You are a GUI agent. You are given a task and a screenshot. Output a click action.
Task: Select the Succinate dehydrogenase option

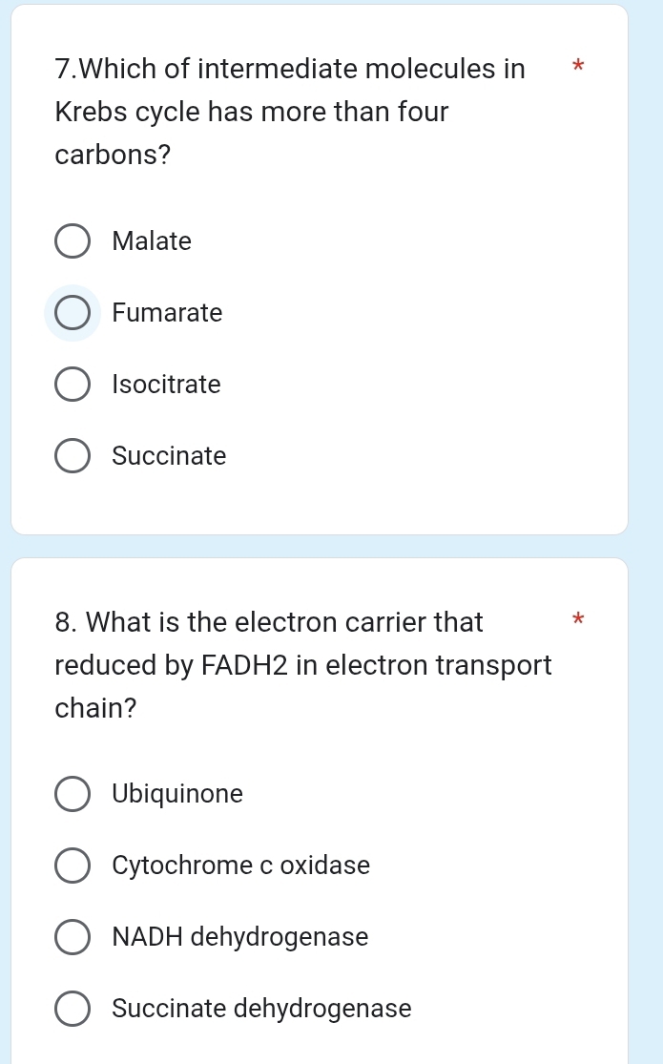pyautogui.click(x=73, y=1008)
